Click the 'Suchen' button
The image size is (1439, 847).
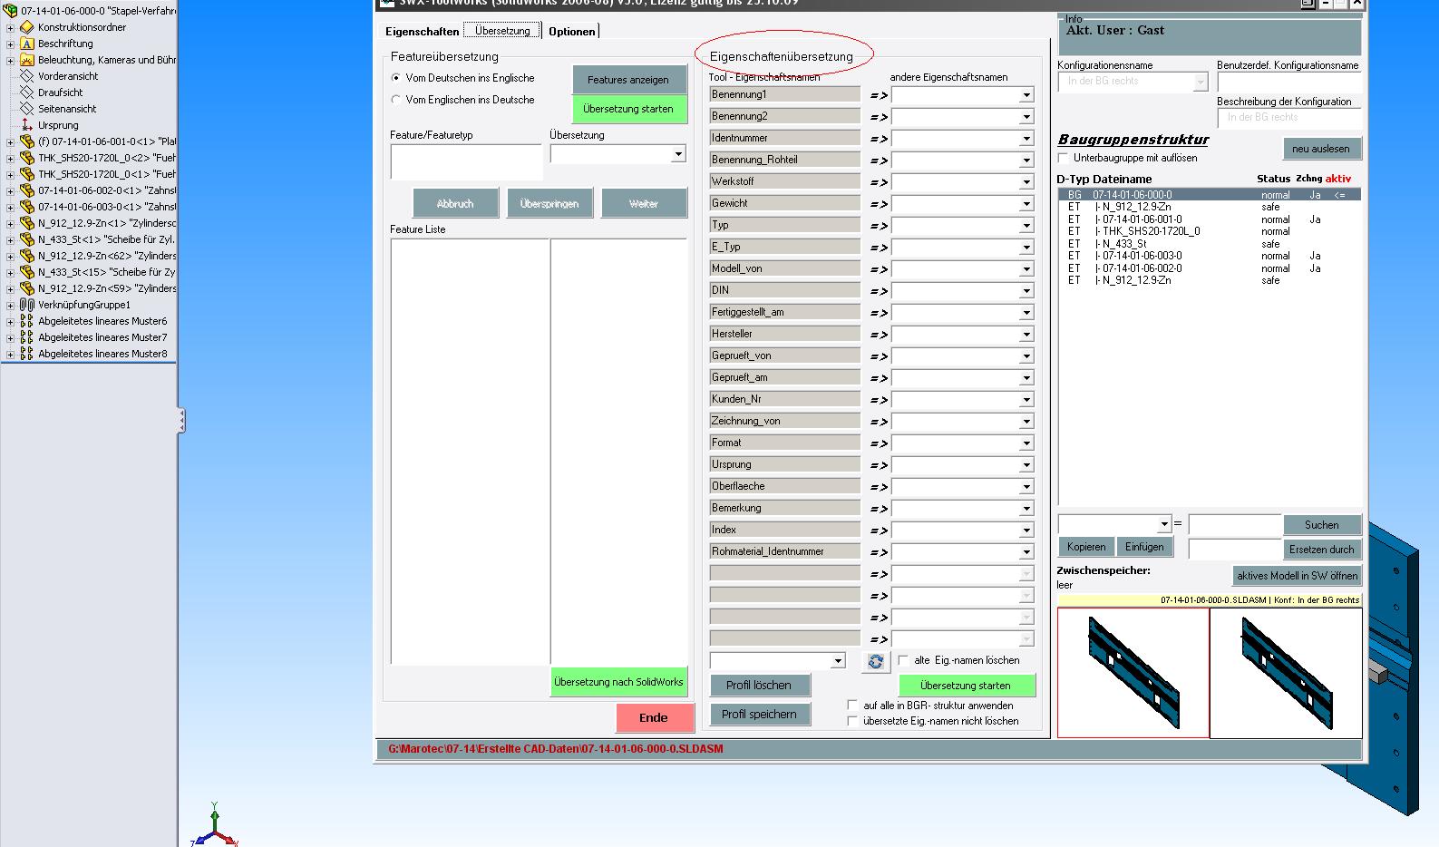(x=1321, y=525)
